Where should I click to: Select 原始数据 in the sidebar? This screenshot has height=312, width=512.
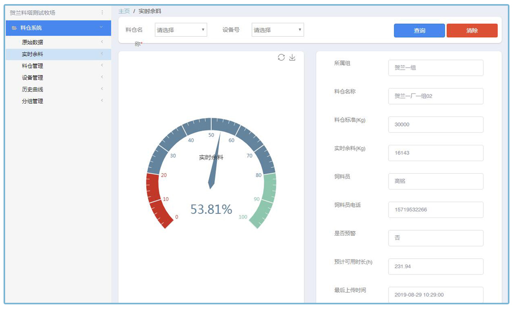pyautogui.click(x=33, y=42)
